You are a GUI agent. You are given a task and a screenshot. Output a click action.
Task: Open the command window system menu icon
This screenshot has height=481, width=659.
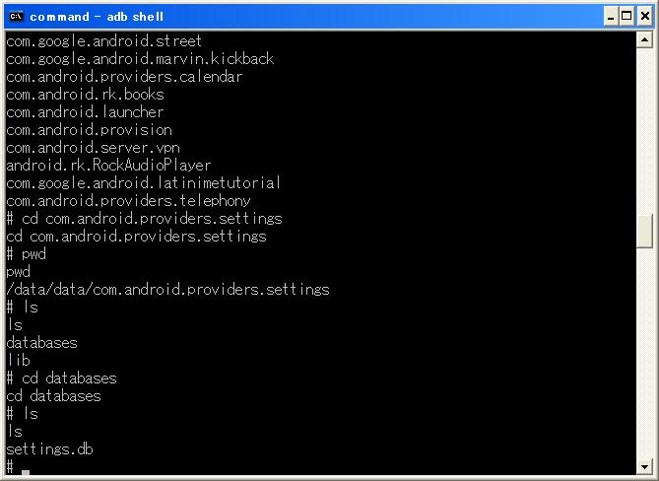(17, 17)
